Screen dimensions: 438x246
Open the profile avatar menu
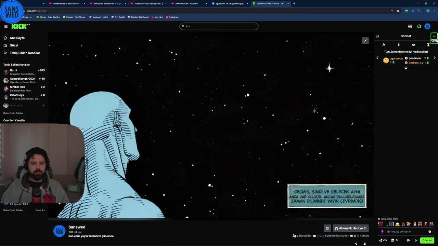point(427,26)
